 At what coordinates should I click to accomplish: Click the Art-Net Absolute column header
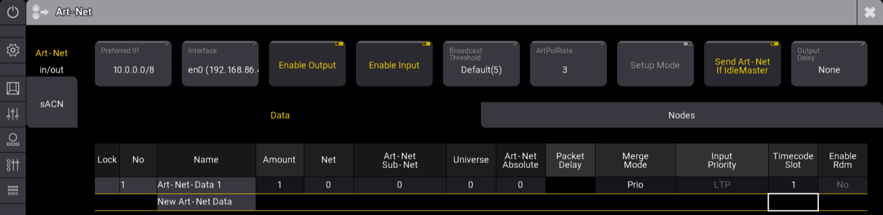(520, 160)
